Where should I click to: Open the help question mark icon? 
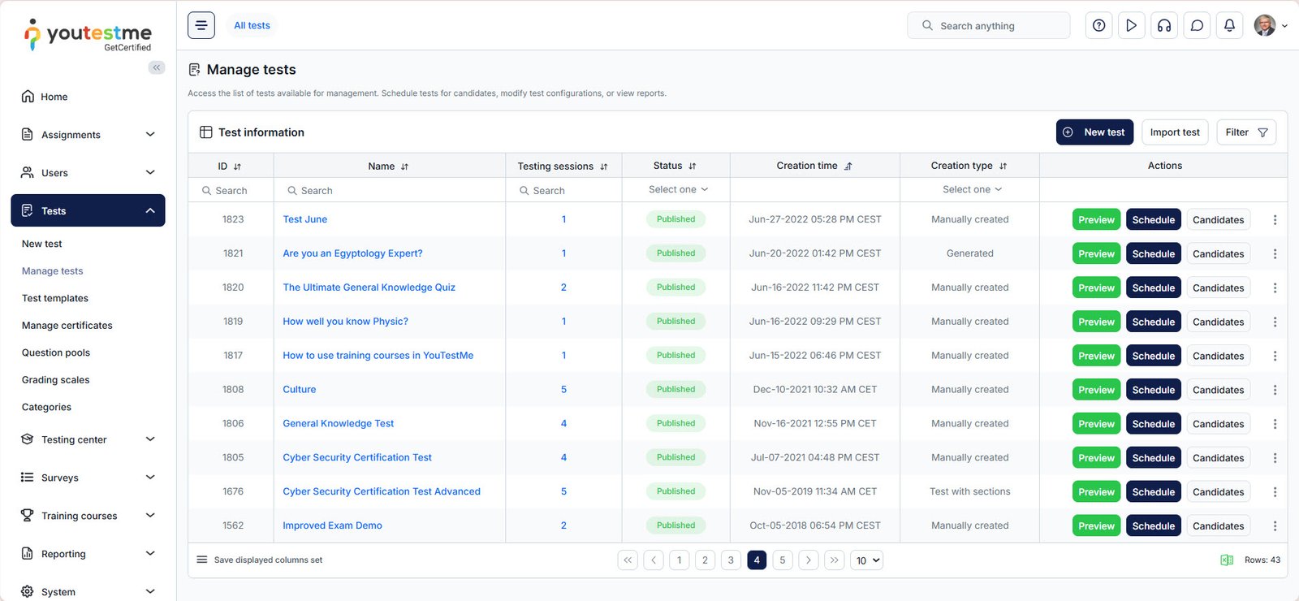pyautogui.click(x=1098, y=25)
